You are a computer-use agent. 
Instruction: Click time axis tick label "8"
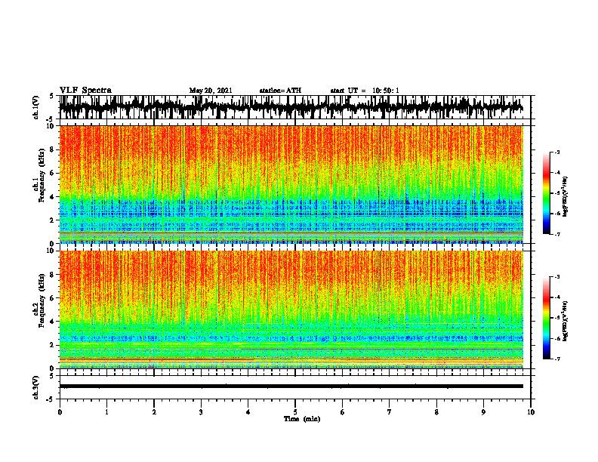pyautogui.click(x=436, y=412)
